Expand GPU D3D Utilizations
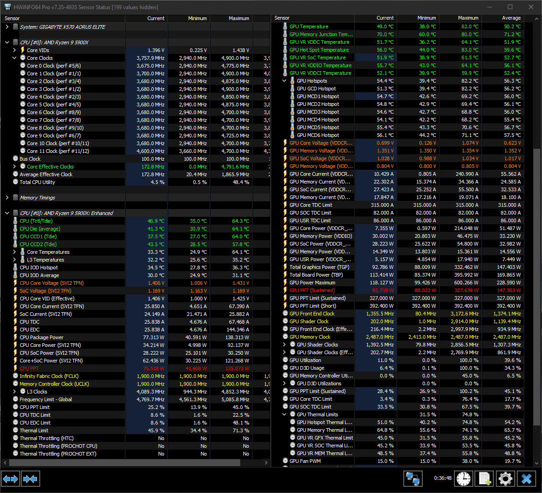 click(x=284, y=383)
